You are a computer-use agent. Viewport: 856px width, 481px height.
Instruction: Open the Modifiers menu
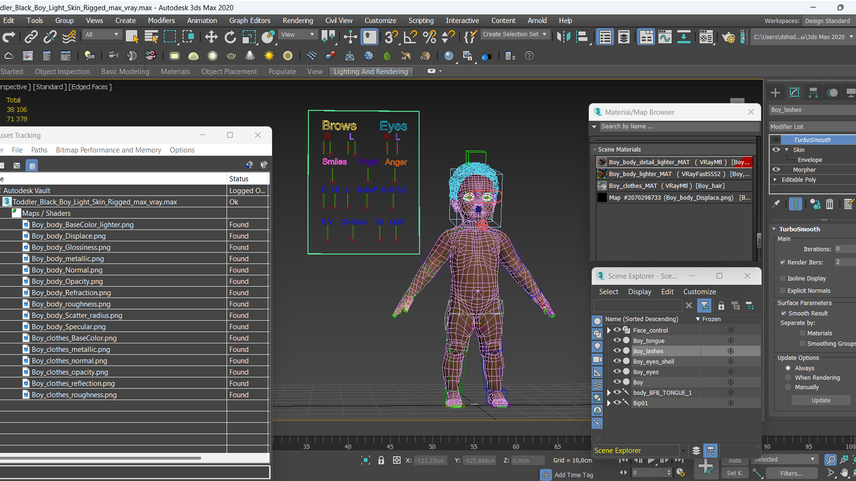point(161,20)
